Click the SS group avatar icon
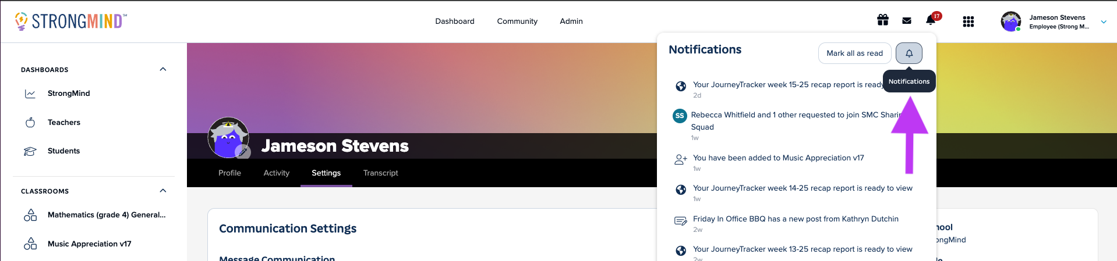This screenshot has height=261, width=1117. point(680,116)
